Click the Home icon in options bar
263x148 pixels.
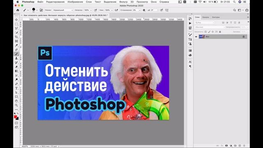(18, 10)
